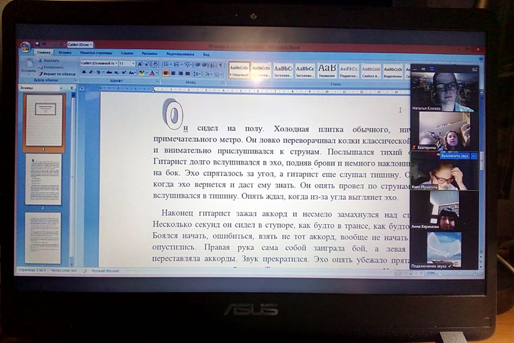Click the font color button
The width and height of the screenshot is (514, 343).
(152, 73)
